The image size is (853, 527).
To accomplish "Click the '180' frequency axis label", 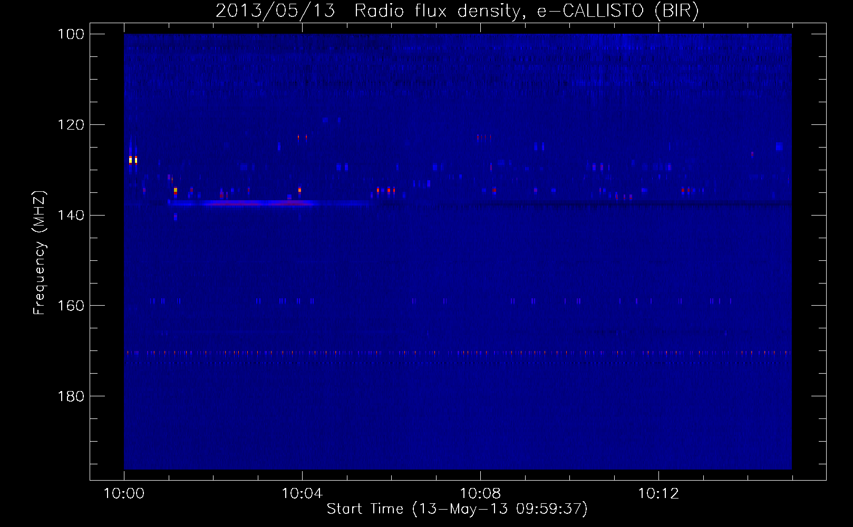I will pos(71,396).
